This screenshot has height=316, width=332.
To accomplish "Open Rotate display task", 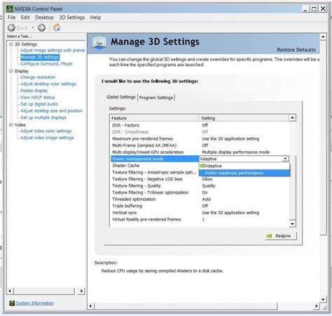I will pyautogui.click(x=34, y=91).
